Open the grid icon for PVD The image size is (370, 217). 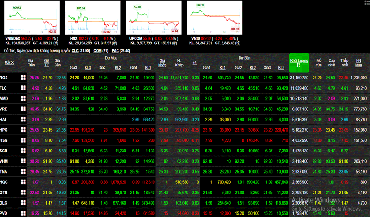coord(23,213)
